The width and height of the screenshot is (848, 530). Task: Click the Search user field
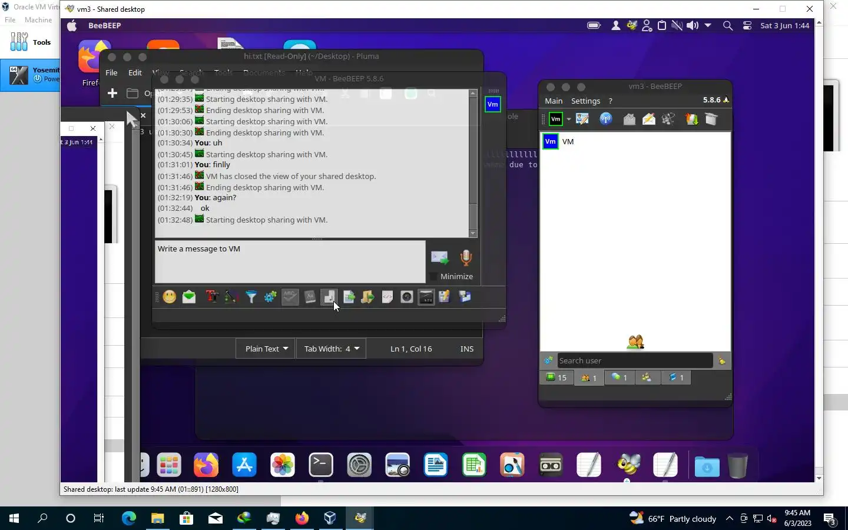click(635, 360)
